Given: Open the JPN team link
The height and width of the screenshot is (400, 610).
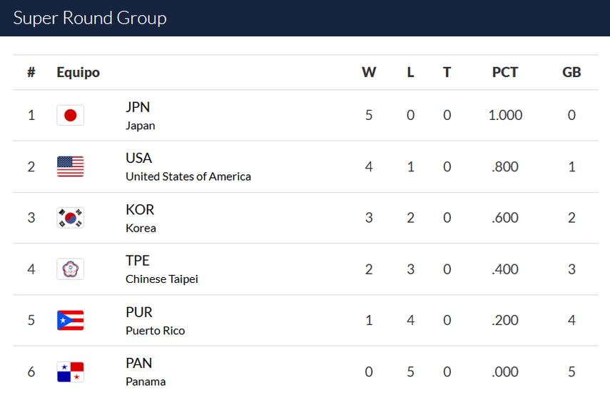Looking at the screenshot, I should pyautogui.click(x=138, y=107).
